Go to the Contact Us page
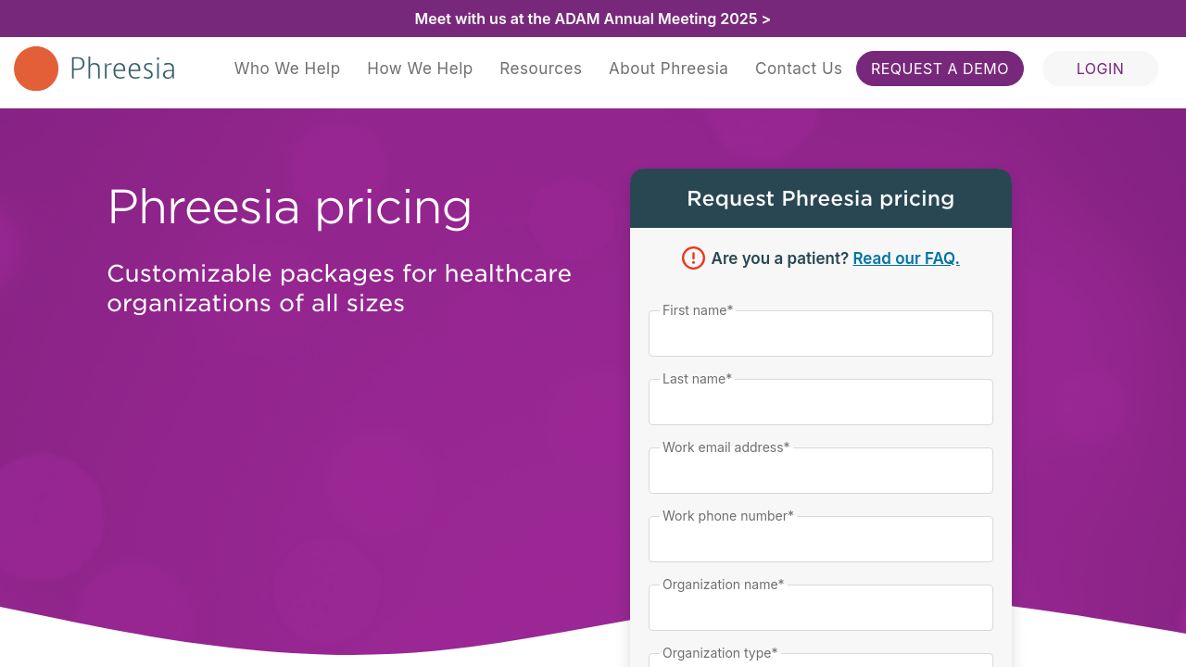The width and height of the screenshot is (1186, 667). (x=799, y=69)
